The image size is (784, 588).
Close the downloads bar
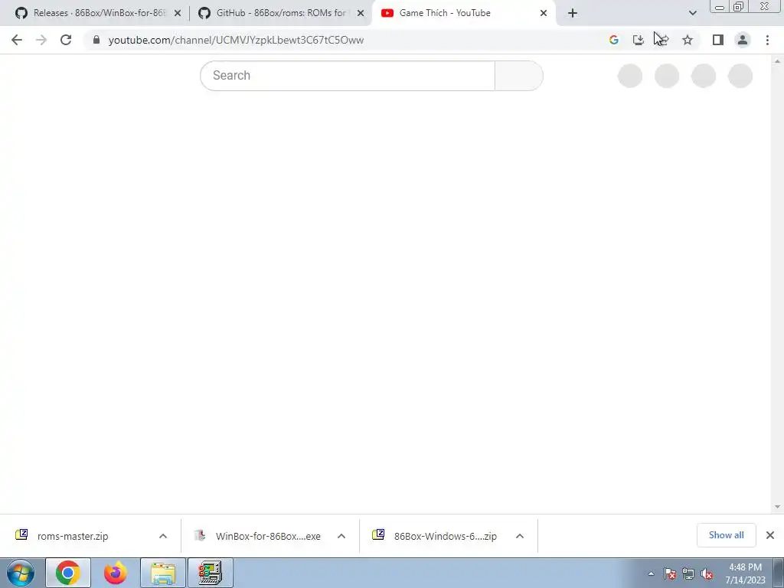770,535
